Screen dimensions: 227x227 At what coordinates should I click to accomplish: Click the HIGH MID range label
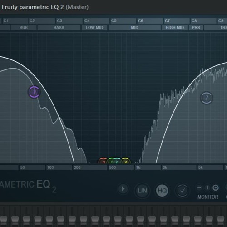point(175,28)
